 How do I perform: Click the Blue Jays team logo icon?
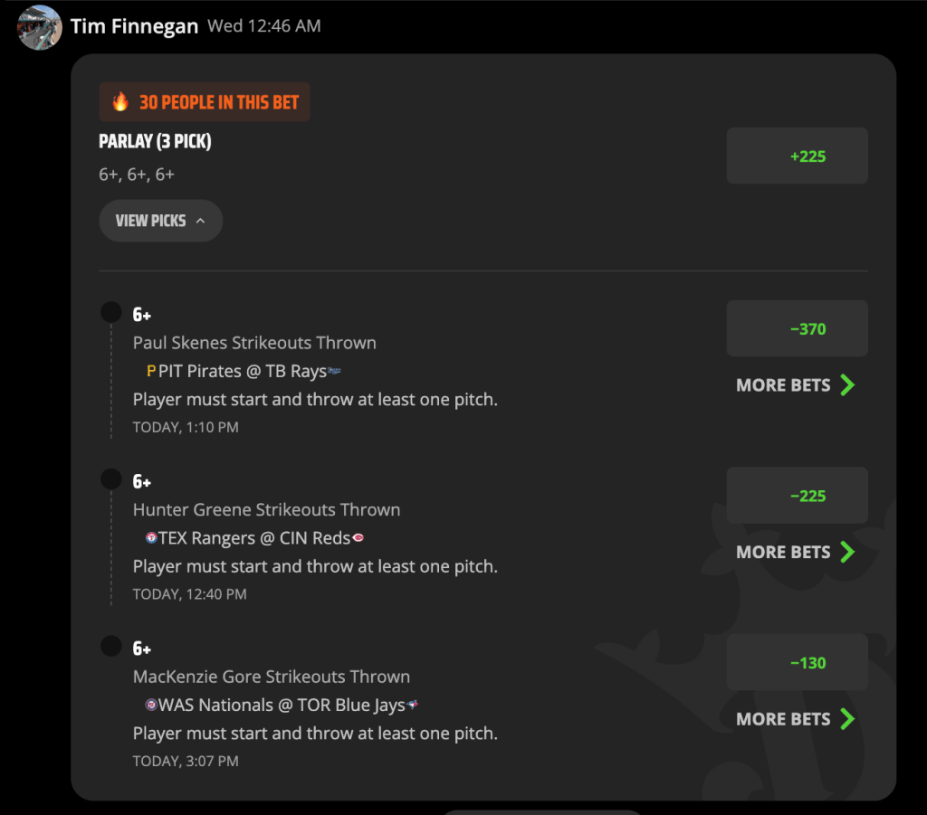tap(413, 704)
